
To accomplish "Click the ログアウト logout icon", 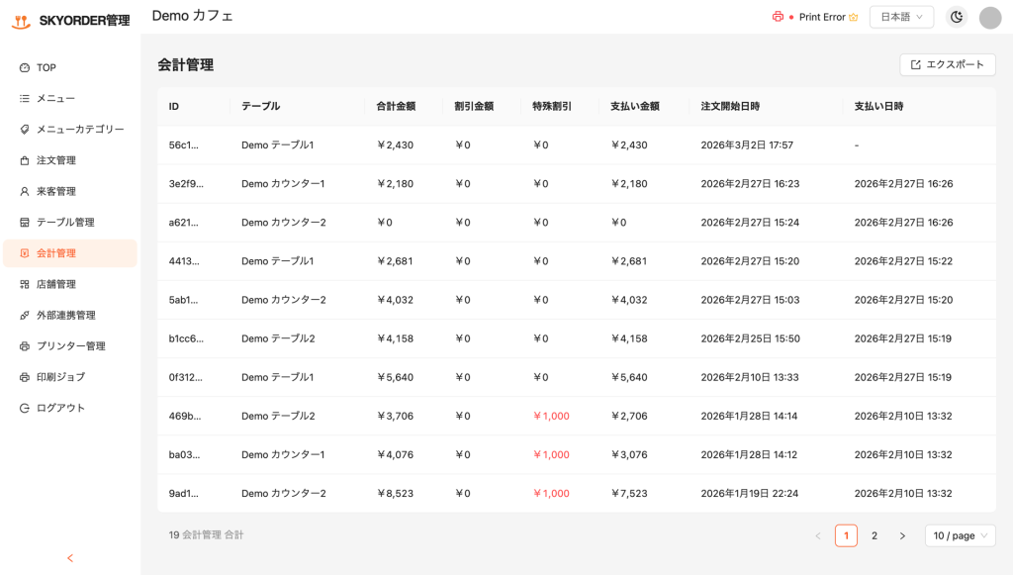I will pyautogui.click(x=25, y=409).
